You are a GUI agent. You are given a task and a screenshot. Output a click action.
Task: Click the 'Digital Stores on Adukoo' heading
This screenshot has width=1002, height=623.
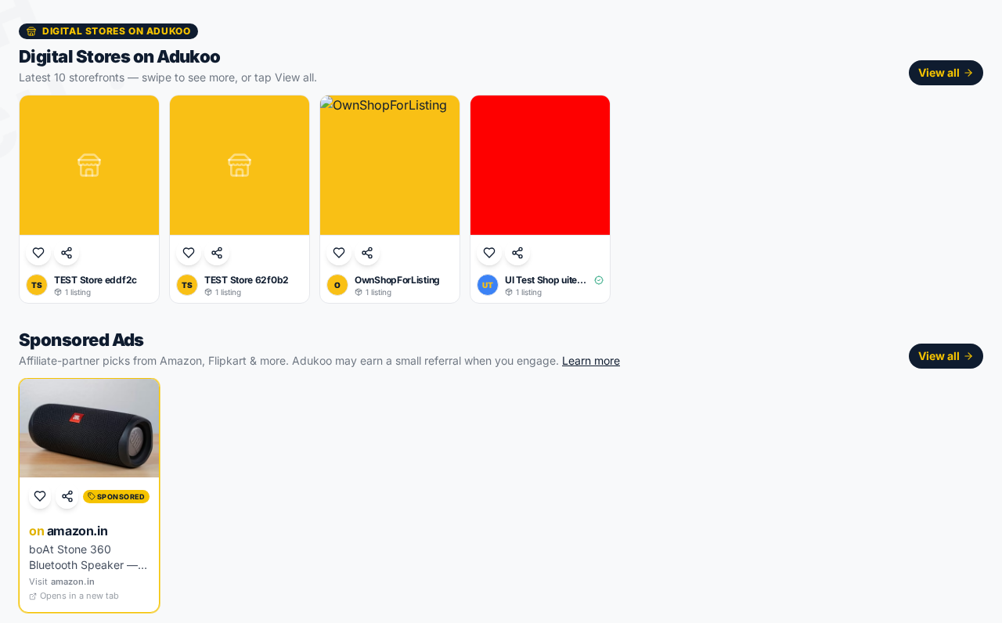[119, 56]
